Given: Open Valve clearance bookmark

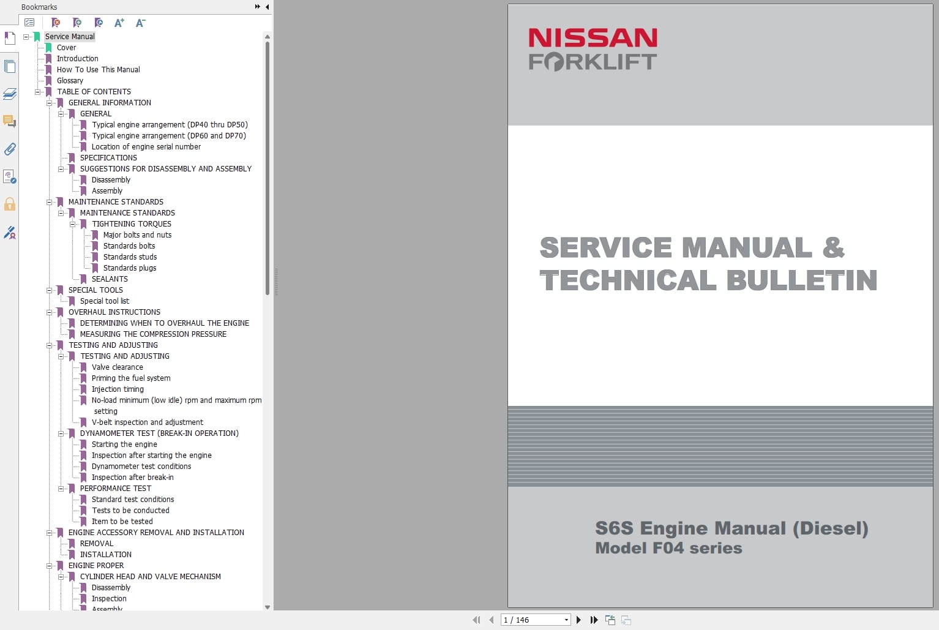Looking at the screenshot, I should (x=117, y=367).
